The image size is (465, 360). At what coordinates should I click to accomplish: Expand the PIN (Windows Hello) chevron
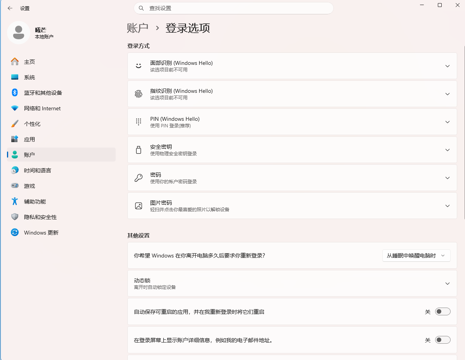pos(448,122)
